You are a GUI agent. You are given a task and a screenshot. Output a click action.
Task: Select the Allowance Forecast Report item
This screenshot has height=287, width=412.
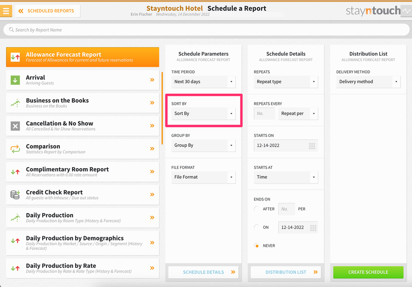[x=82, y=57]
